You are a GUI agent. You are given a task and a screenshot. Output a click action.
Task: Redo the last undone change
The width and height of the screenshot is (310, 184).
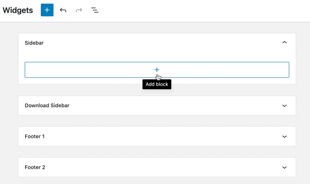click(79, 10)
